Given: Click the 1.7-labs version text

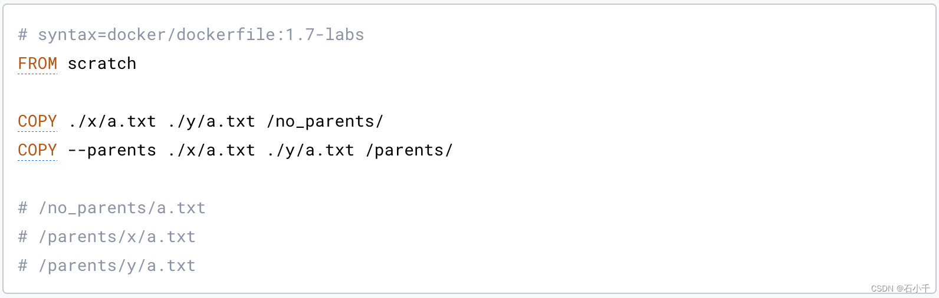Looking at the screenshot, I should pos(325,35).
